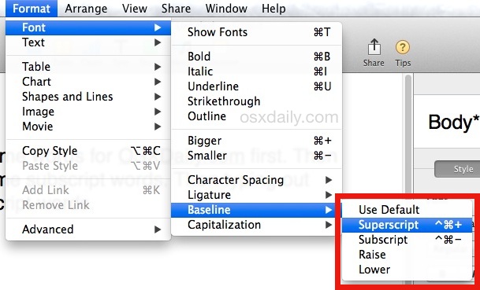Select Superscript from the Baseline submenu
This screenshot has width=480, height=290.
coord(407,225)
